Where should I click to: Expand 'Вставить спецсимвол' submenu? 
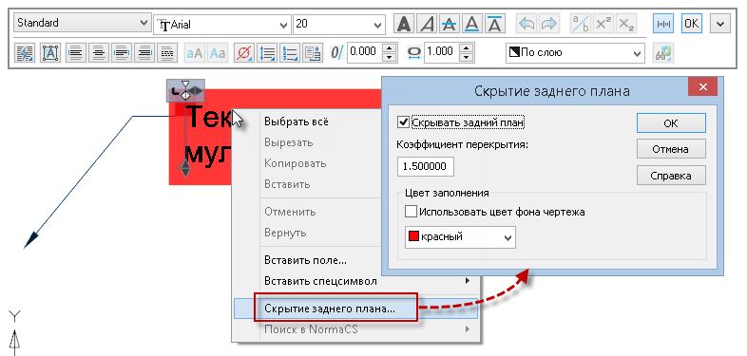click(468, 281)
